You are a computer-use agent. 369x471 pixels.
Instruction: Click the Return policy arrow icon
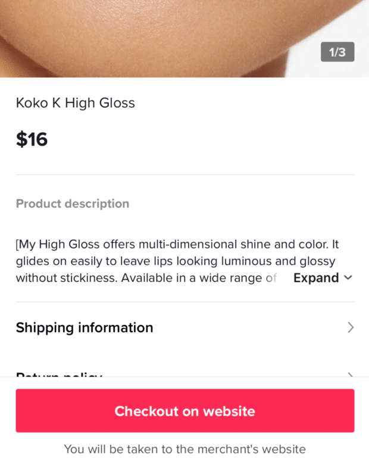coord(351,374)
